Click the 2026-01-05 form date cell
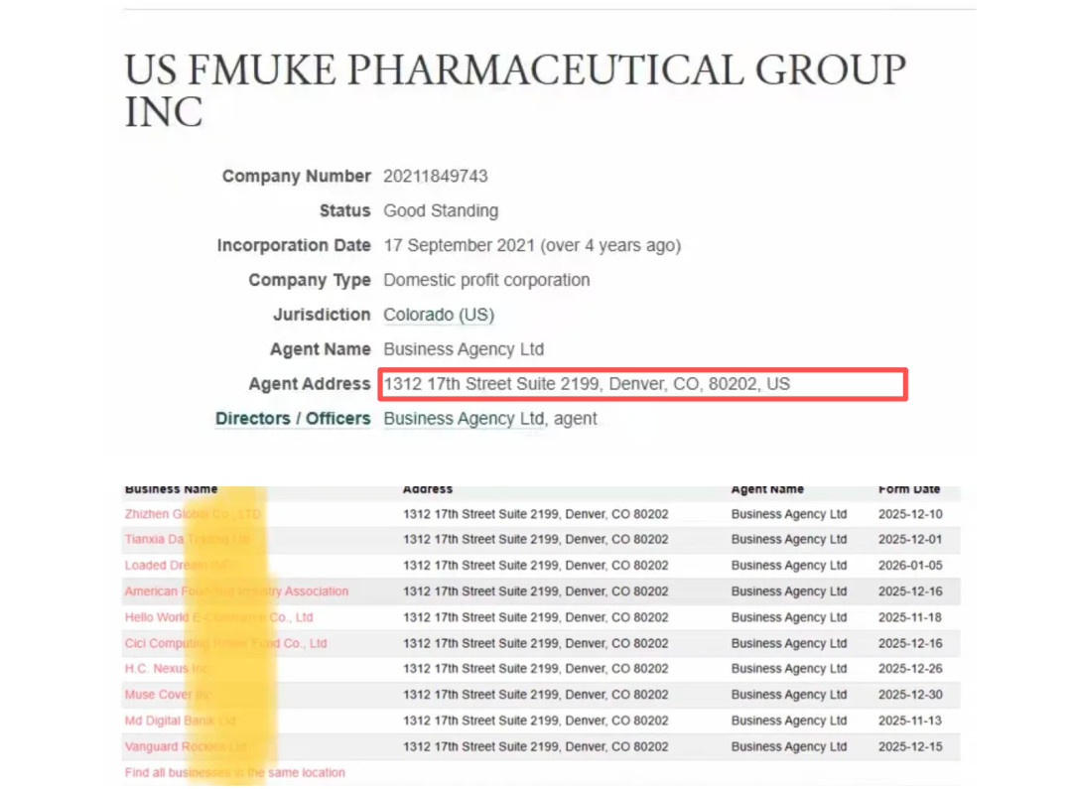This screenshot has width=1072, height=789. [x=910, y=566]
